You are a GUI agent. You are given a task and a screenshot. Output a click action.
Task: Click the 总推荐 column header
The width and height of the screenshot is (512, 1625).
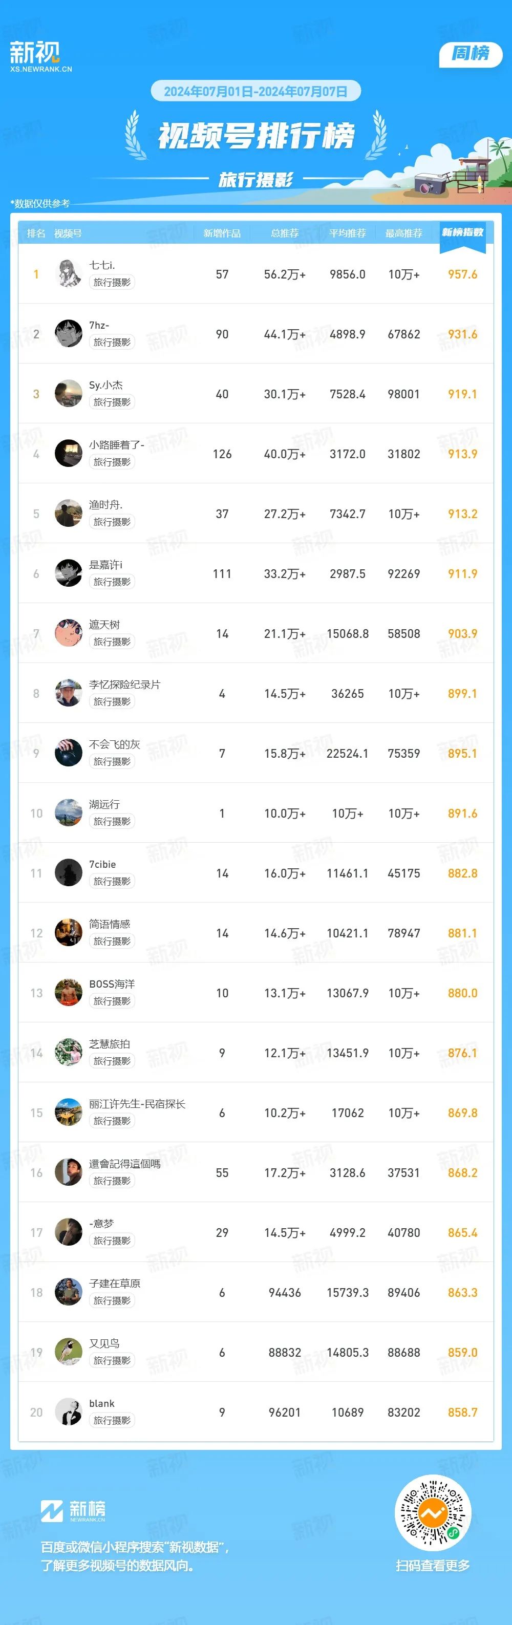click(284, 233)
